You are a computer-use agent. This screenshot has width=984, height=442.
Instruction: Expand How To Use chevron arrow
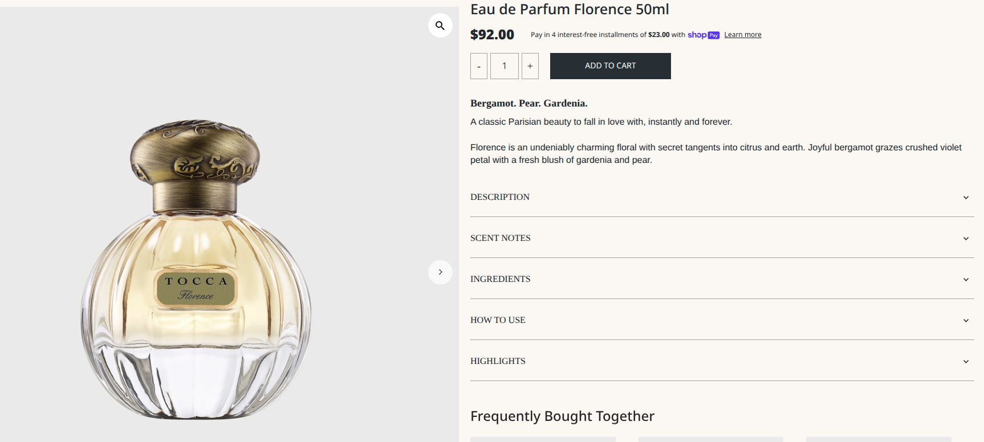click(x=966, y=321)
